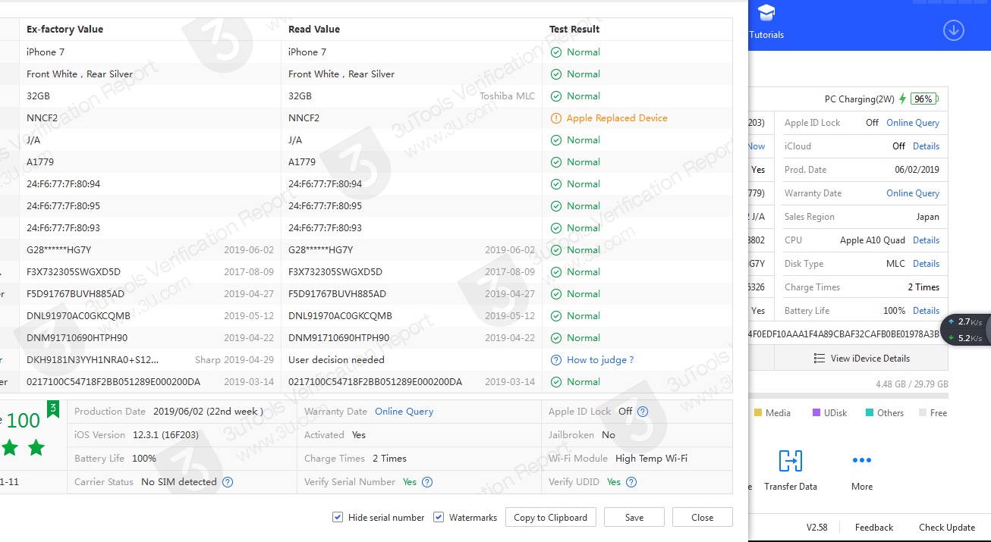Open View iDevice Details
This screenshot has height=542, width=991.
[861, 359]
